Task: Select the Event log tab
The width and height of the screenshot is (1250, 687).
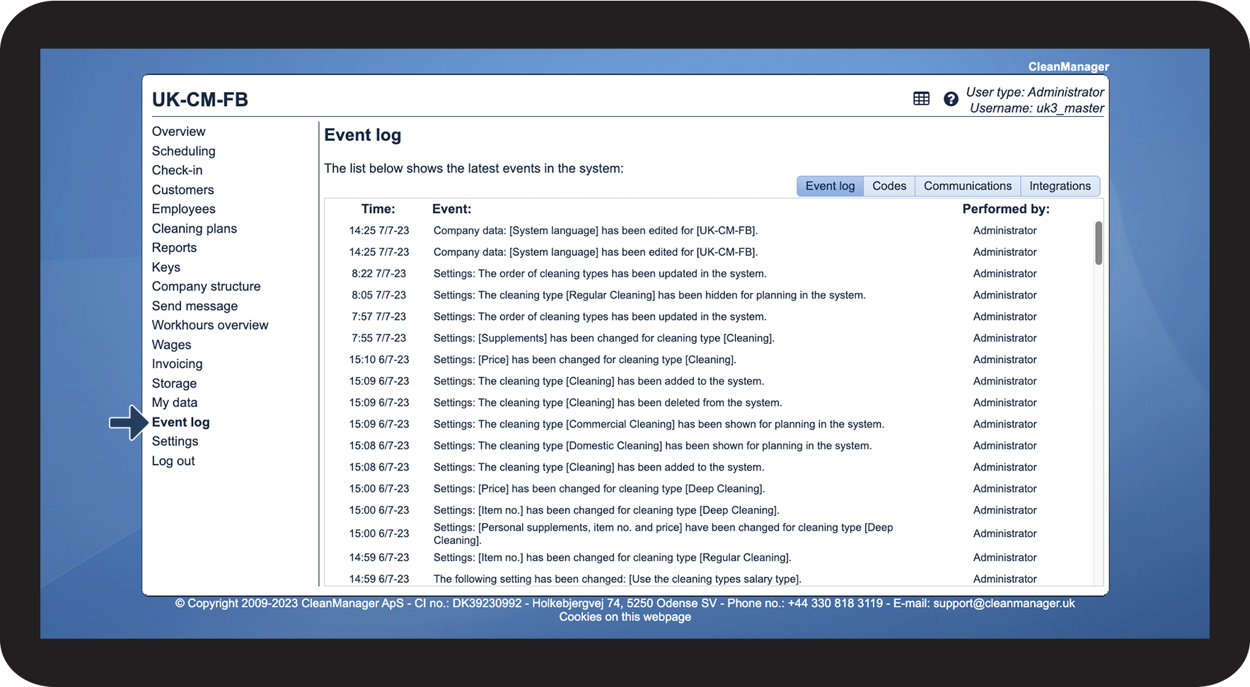Action: pyautogui.click(x=830, y=186)
